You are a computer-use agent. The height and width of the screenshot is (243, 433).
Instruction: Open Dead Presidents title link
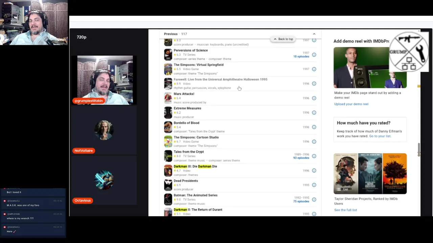(186, 181)
